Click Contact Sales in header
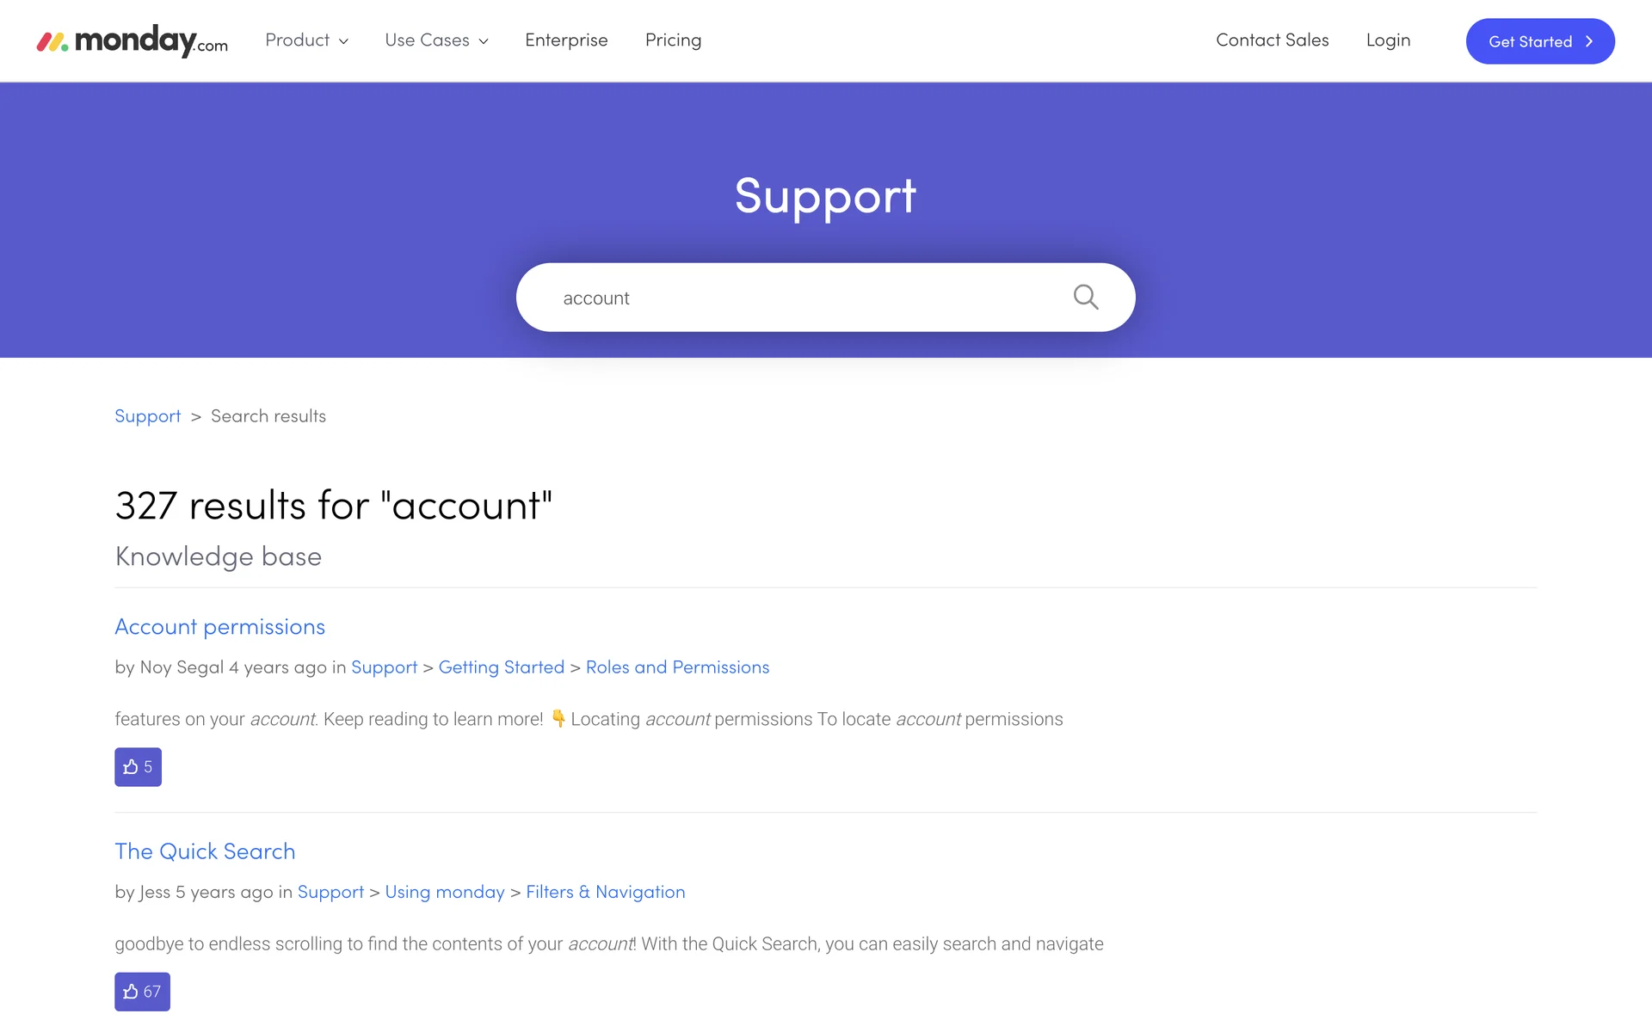1652x1032 pixels. coord(1272,40)
